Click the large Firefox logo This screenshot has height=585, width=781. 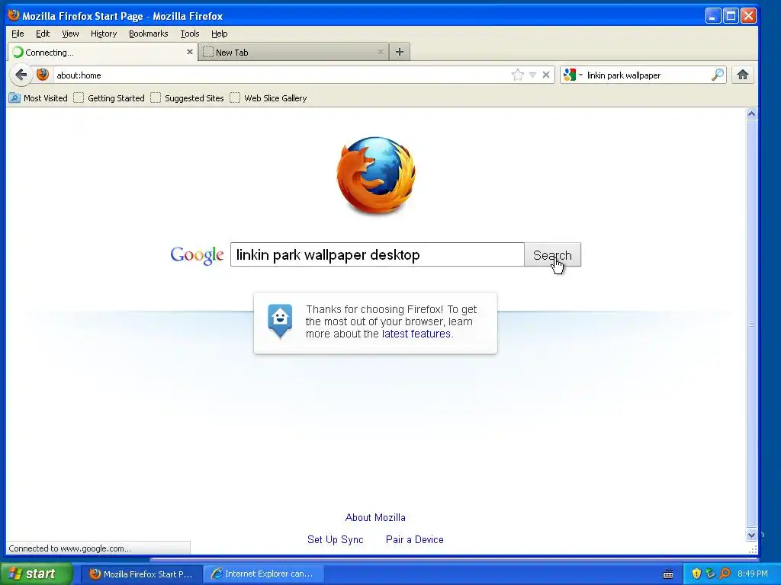click(376, 175)
